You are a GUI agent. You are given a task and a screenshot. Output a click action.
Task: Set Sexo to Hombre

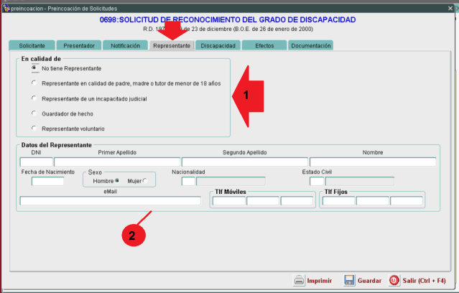(117, 181)
